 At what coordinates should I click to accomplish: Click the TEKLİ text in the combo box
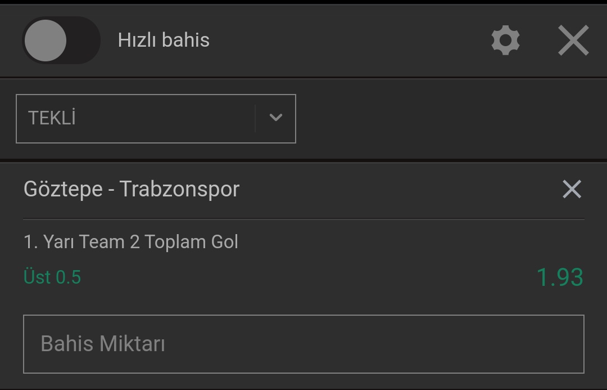coord(52,118)
